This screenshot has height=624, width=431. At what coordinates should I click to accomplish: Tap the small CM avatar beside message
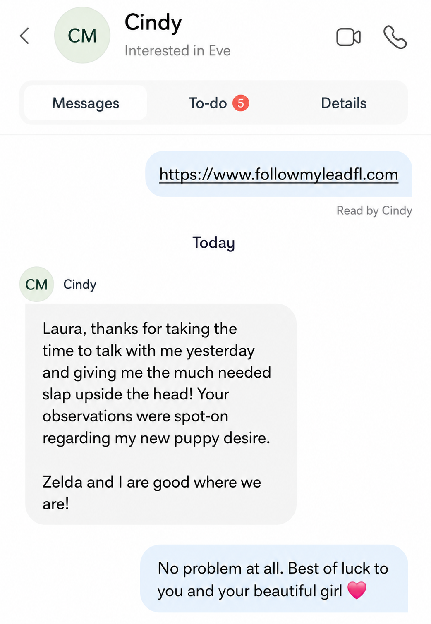36,284
